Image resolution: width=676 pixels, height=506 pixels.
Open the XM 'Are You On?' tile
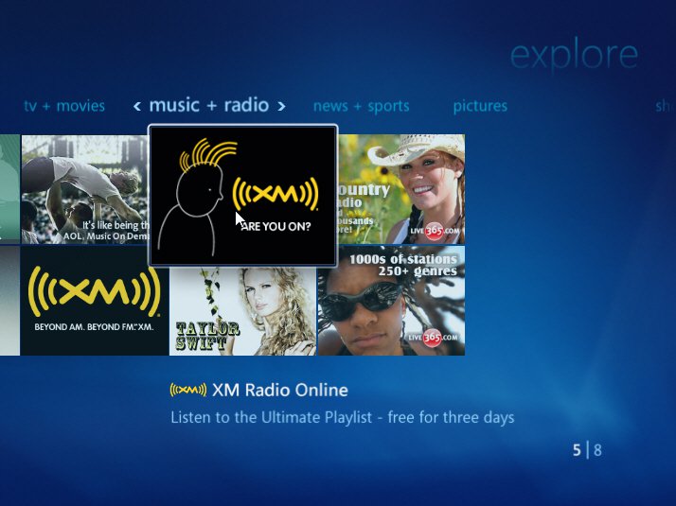coord(242,196)
